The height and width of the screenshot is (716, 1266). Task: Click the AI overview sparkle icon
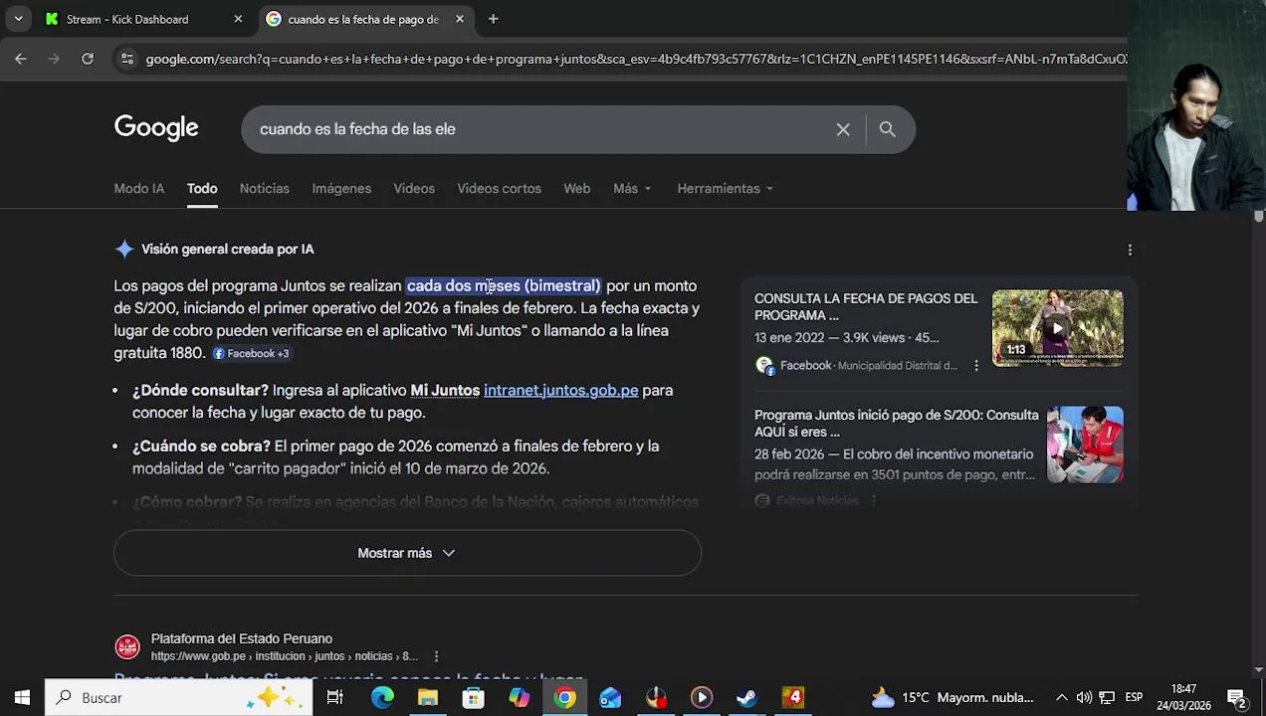(x=124, y=249)
